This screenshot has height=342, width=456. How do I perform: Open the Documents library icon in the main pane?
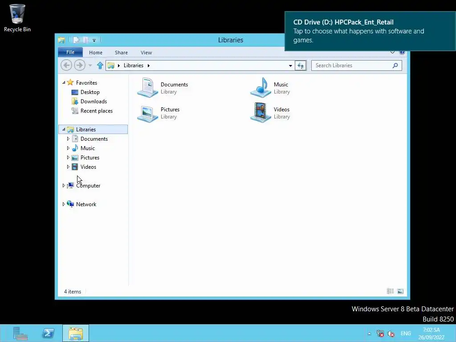click(x=147, y=88)
